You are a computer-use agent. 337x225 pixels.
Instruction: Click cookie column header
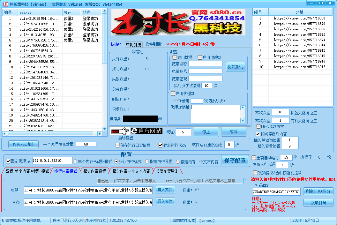pyautogui.click(x=40, y=12)
